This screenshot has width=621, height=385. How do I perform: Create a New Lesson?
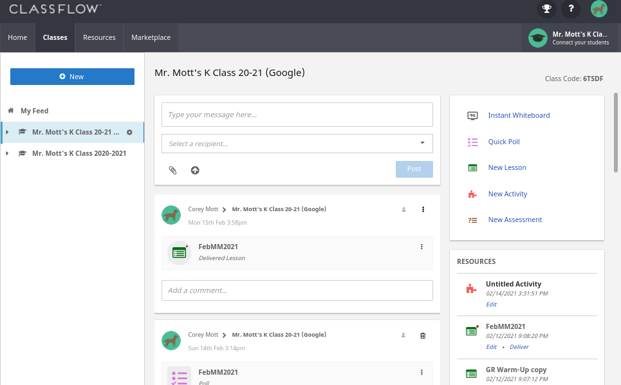click(x=506, y=167)
